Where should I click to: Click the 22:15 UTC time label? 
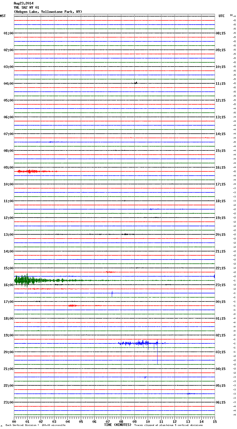pyautogui.click(x=221, y=268)
